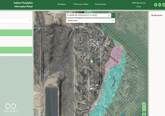This screenshot has height=116, width=165.
Task: Zoom out the map with minus
Action: pos(144,109)
